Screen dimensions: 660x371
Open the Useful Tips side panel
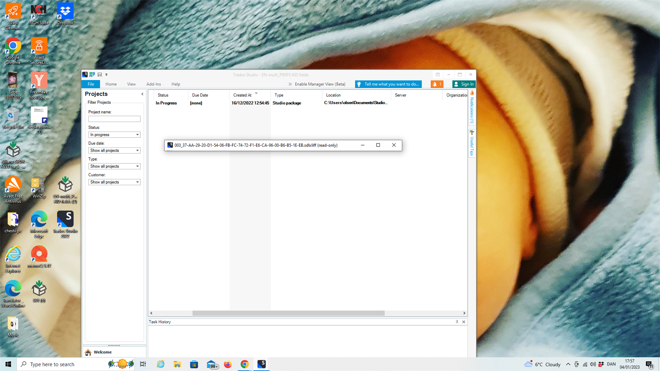pos(472,143)
